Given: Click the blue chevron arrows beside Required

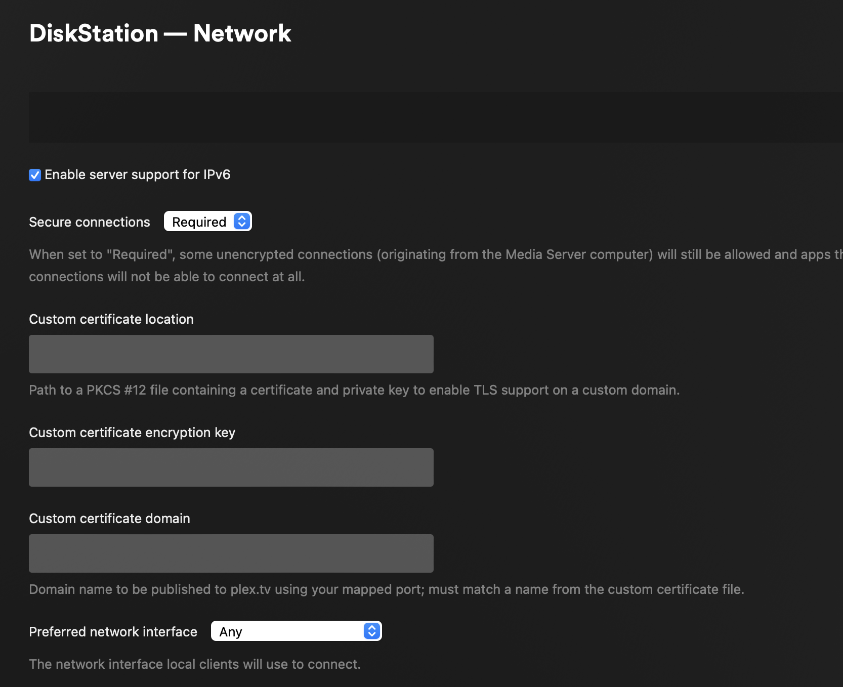Looking at the screenshot, I should [242, 222].
